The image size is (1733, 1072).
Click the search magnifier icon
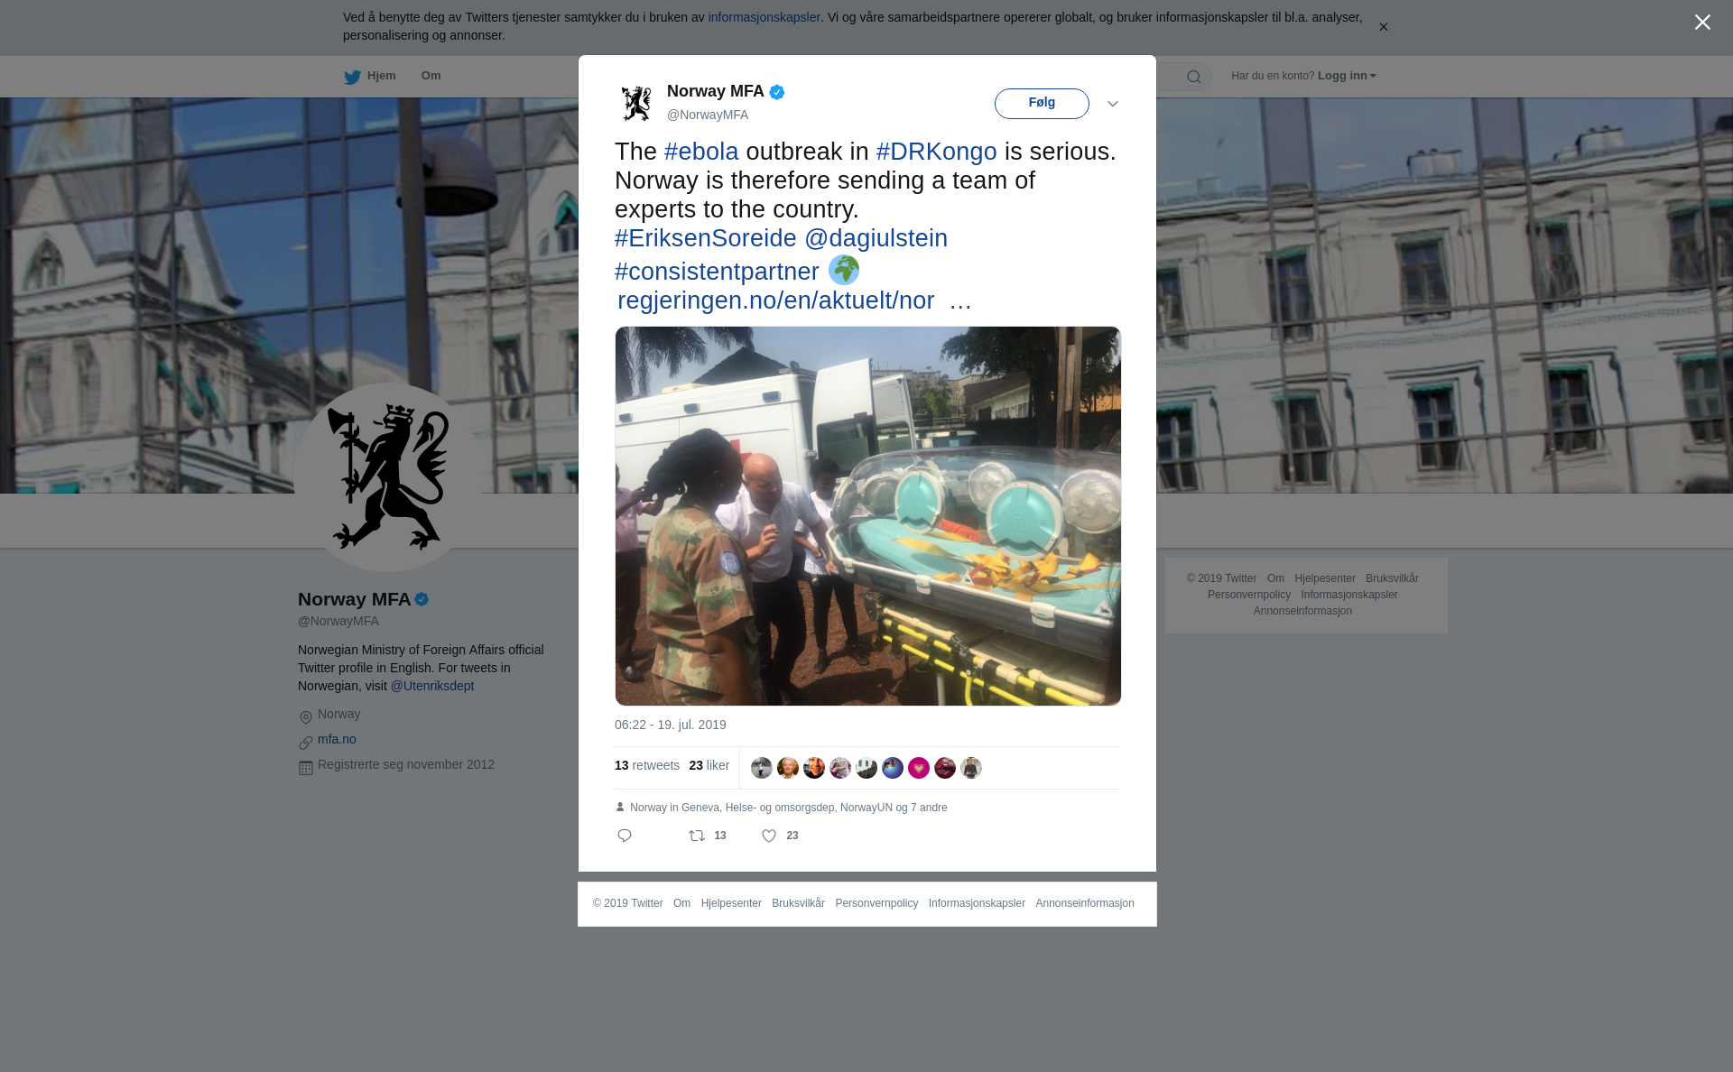[1194, 77]
